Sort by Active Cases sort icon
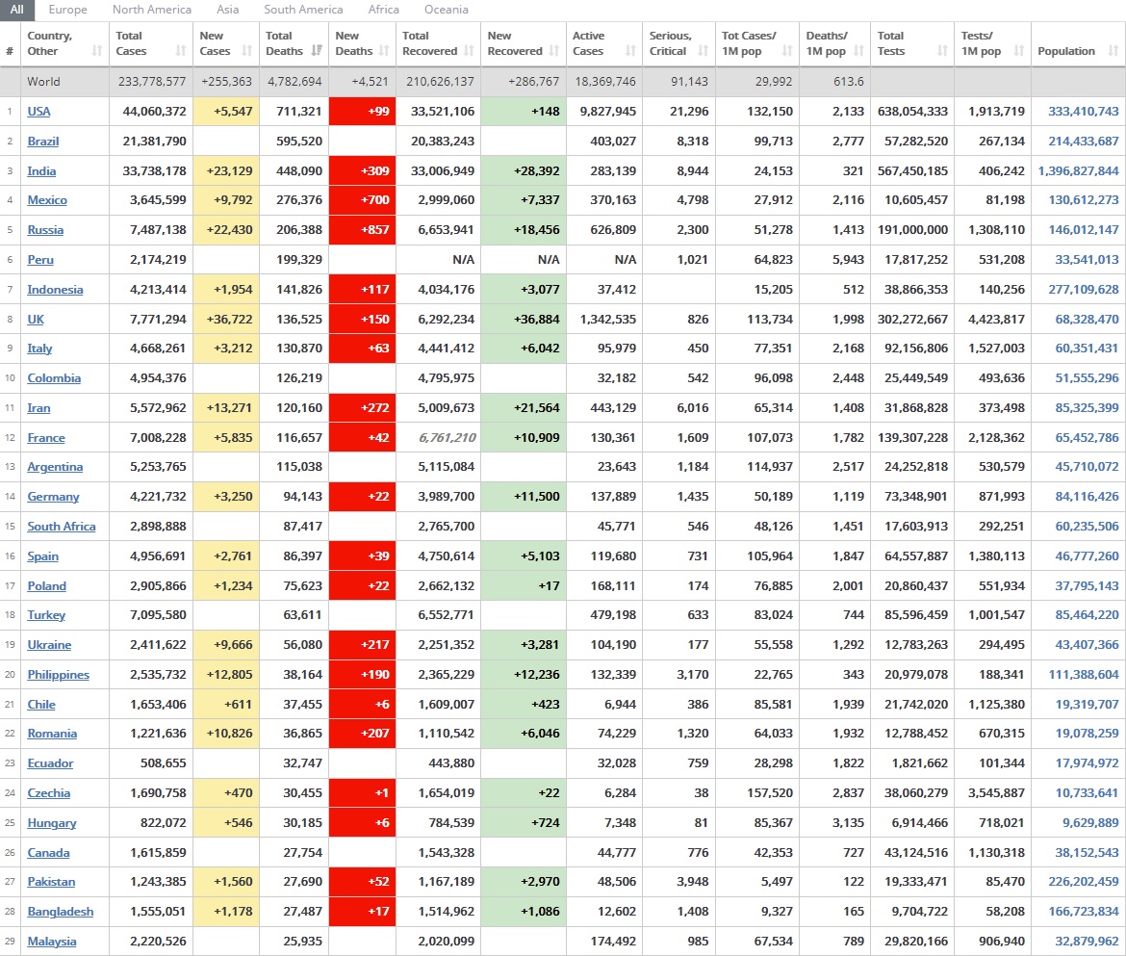The height and width of the screenshot is (956, 1126). (x=630, y=51)
